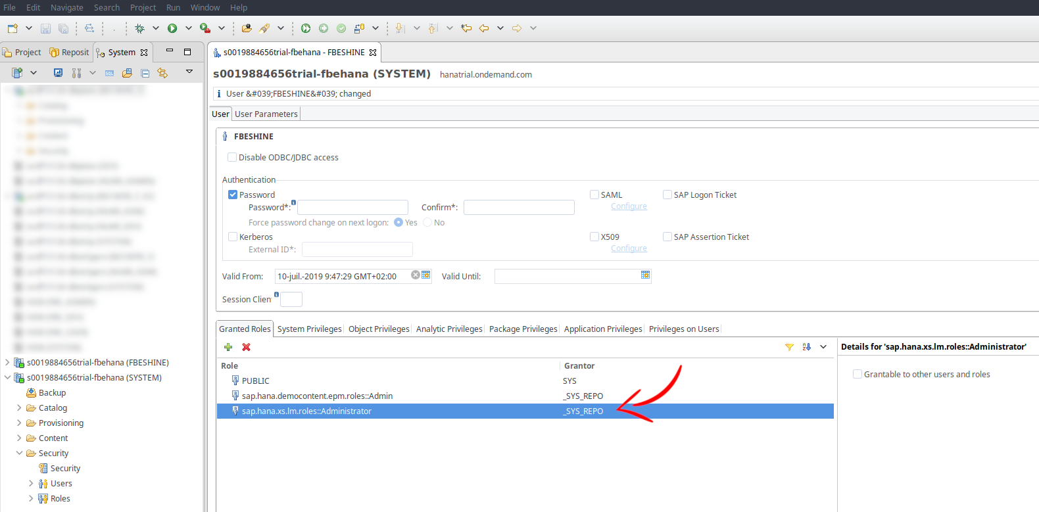Open the Run menu

pos(173,8)
